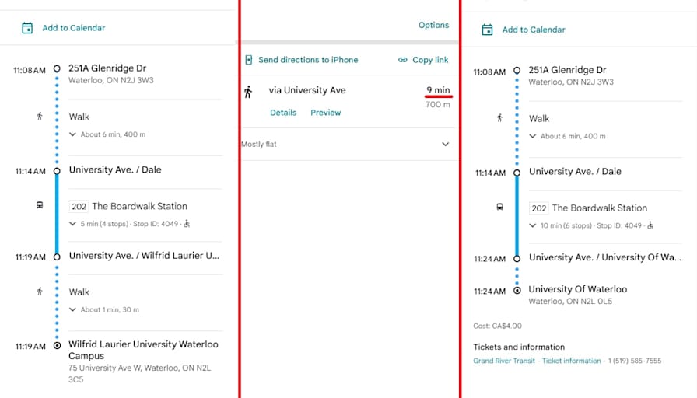This screenshot has height=398, width=697.
Task: Click 202 route badge in right panel
Action: click(539, 208)
